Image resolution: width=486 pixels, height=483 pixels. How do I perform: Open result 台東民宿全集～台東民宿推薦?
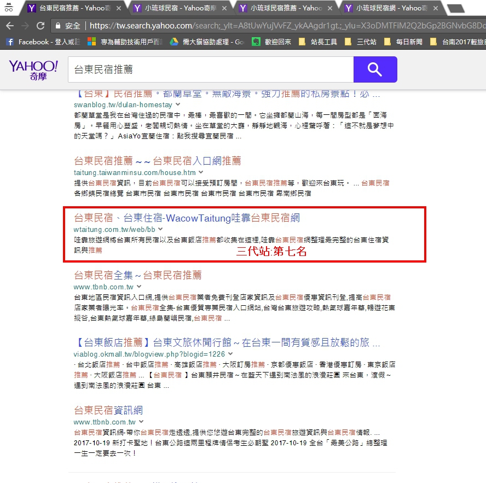138,275
